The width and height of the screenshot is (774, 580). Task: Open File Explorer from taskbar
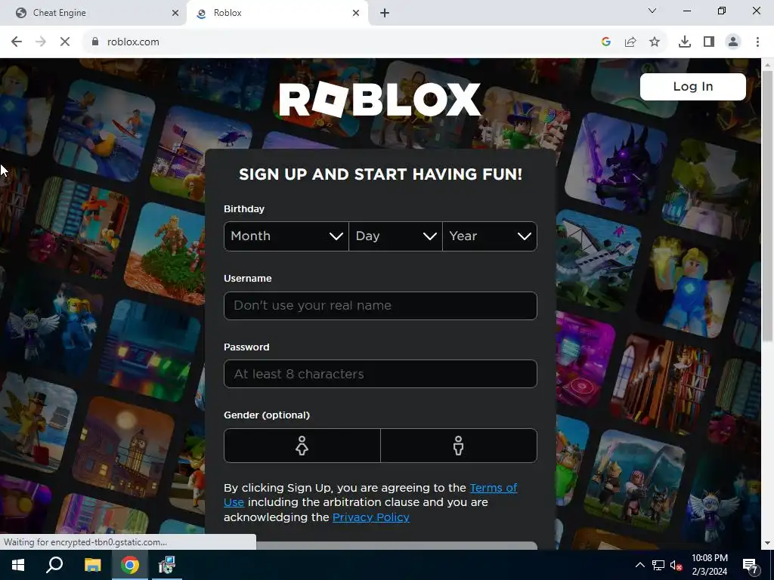92,565
